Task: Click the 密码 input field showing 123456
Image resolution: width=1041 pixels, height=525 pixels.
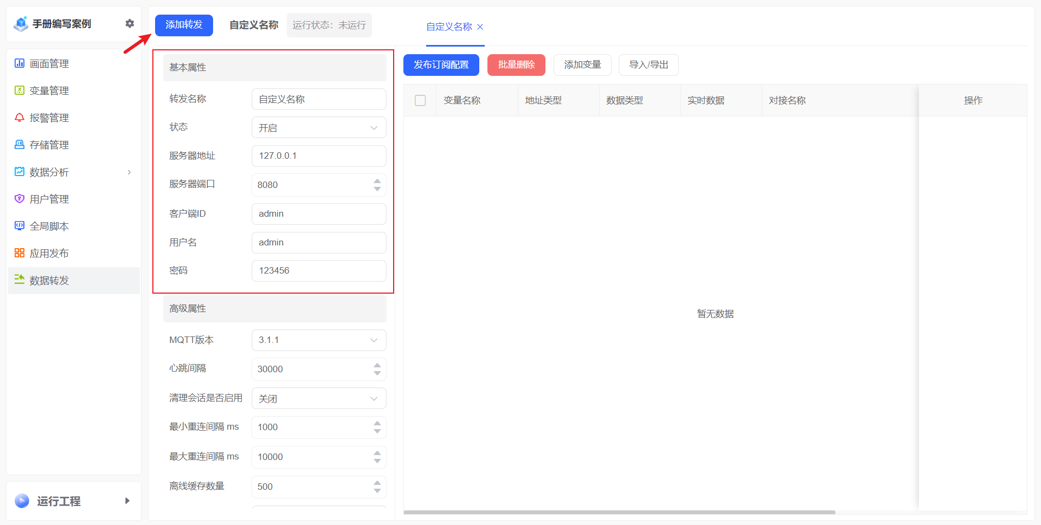Action: pos(319,270)
